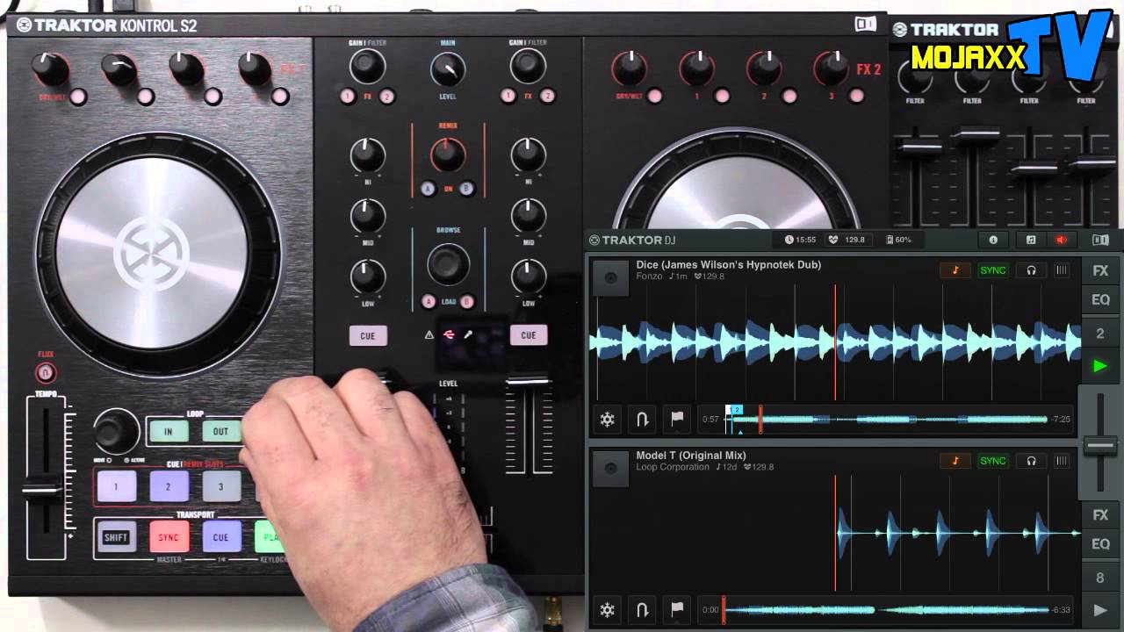1124x632 pixels.
Task: Toggle key lock note icon on Model T deck
Action: [955, 461]
